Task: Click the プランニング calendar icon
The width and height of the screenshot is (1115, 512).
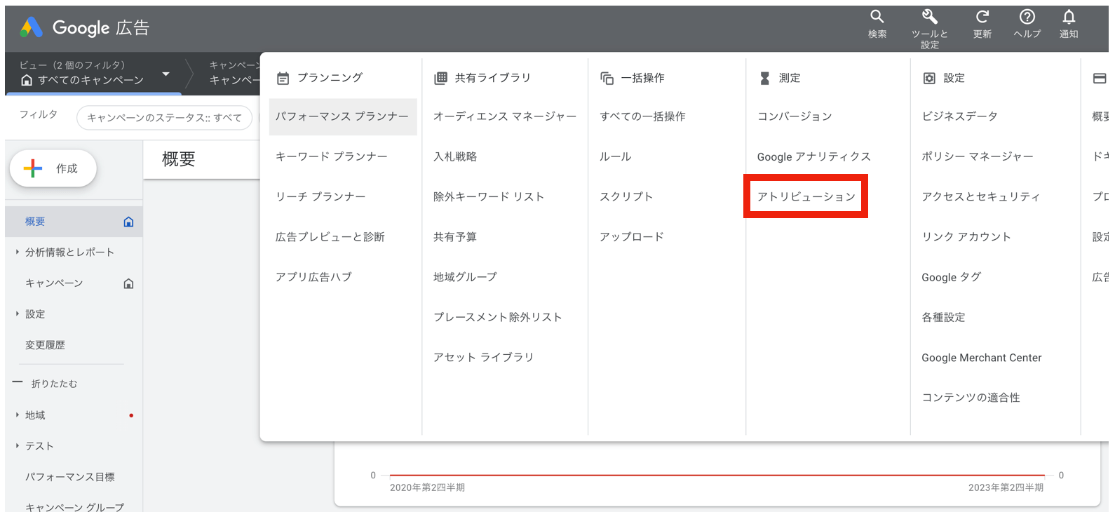Action: click(283, 79)
